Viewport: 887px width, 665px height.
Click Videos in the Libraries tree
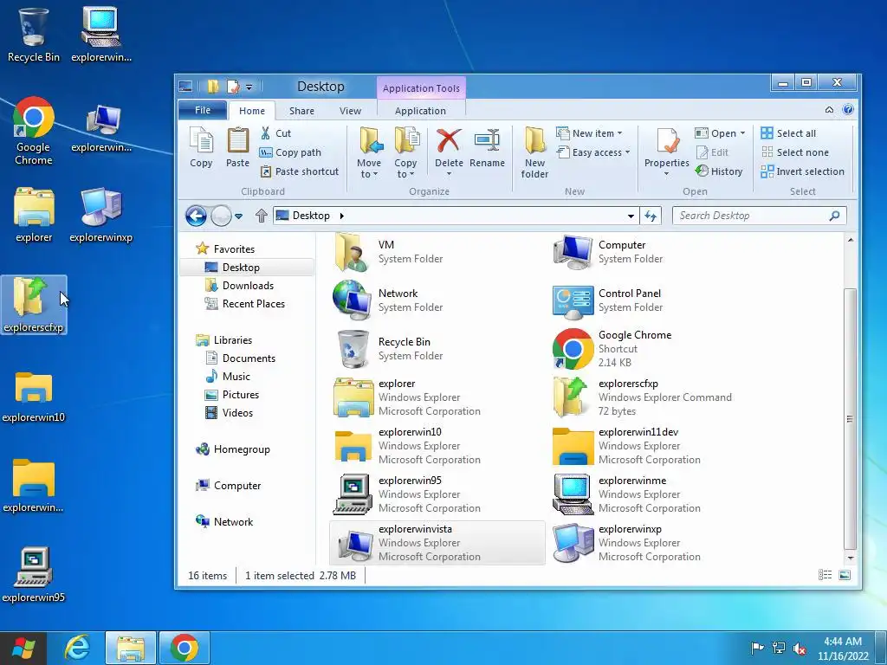coord(237,413)
